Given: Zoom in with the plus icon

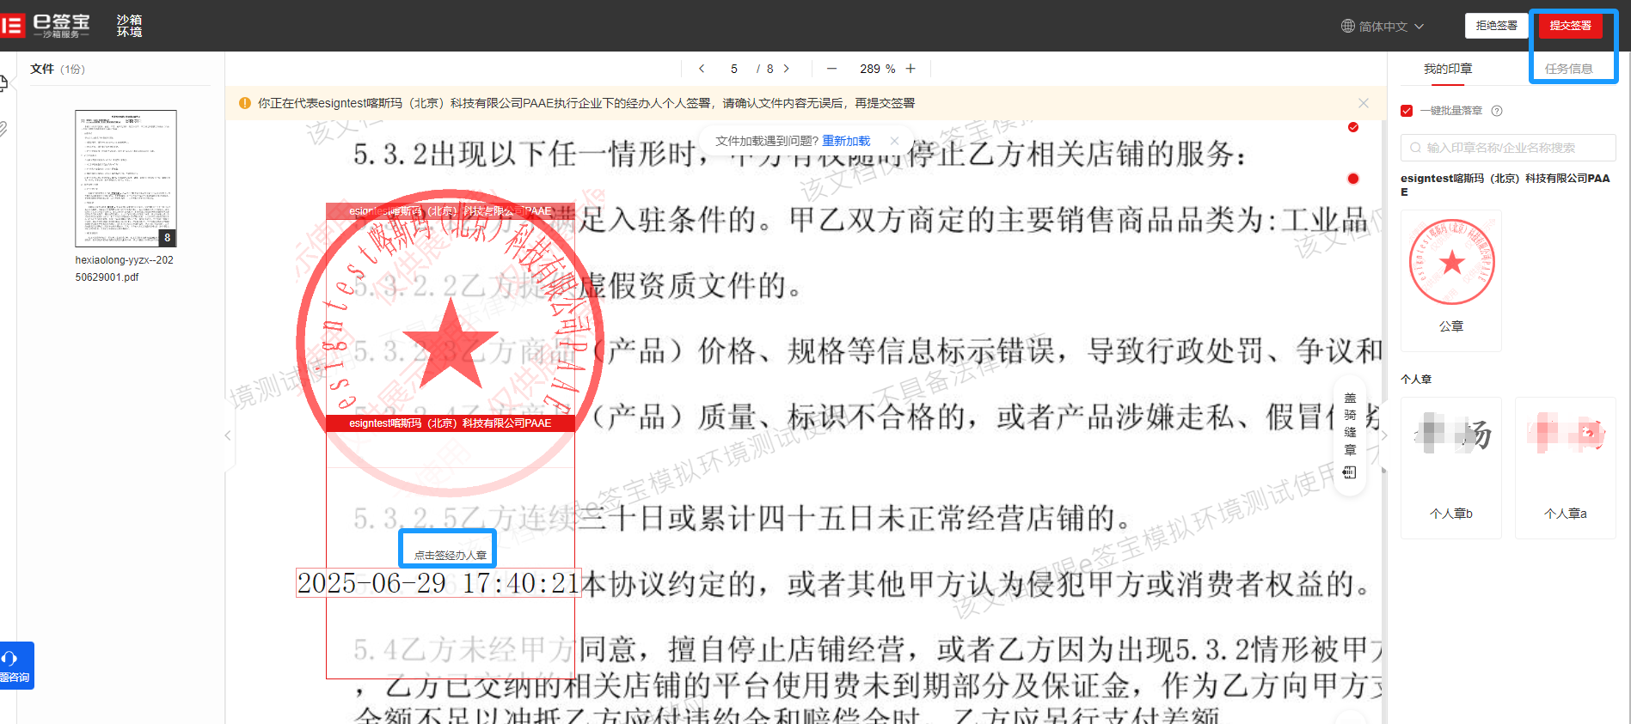Looking at the screenshot, I should 911,69.
